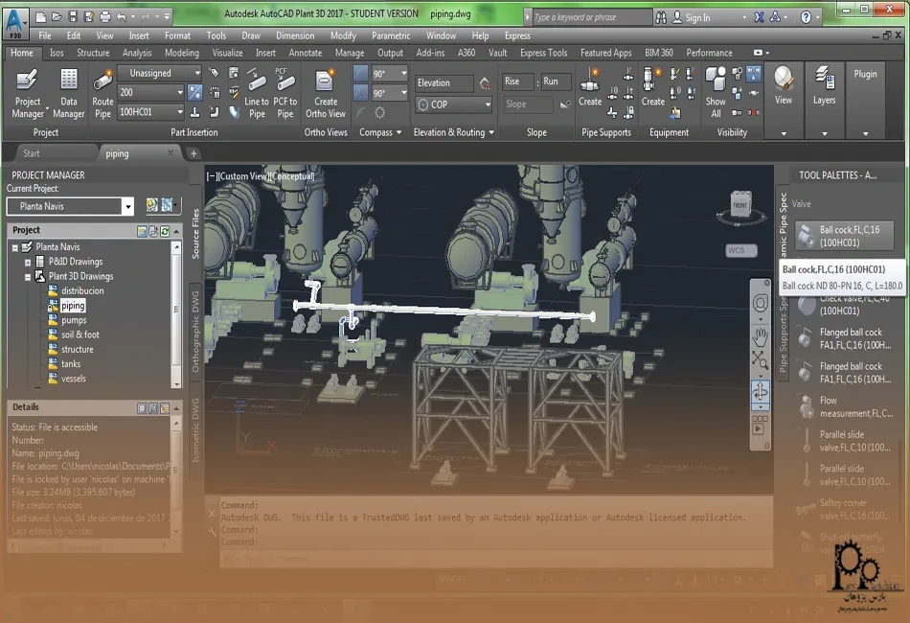Viewport: 910px width, 623px height.
Task: Create new equipment
Action: (653, 87)
